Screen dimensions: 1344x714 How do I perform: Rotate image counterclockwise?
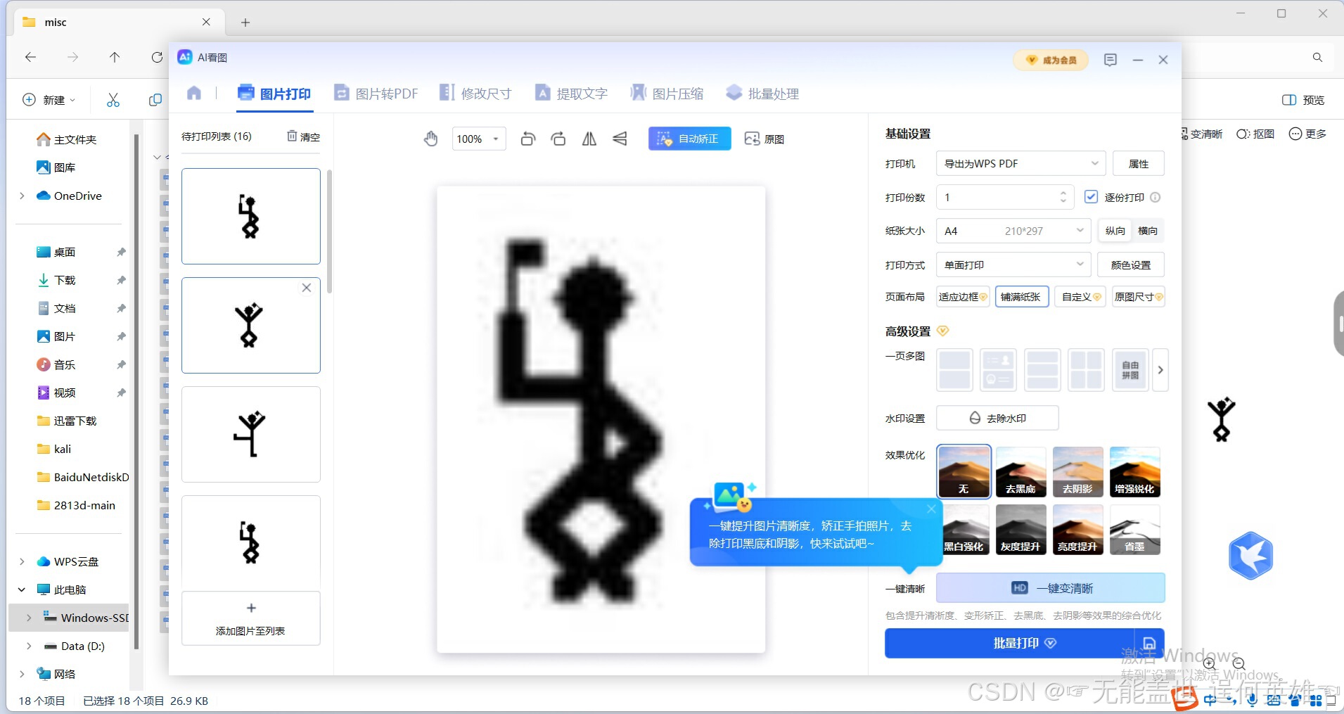point(527,139)
